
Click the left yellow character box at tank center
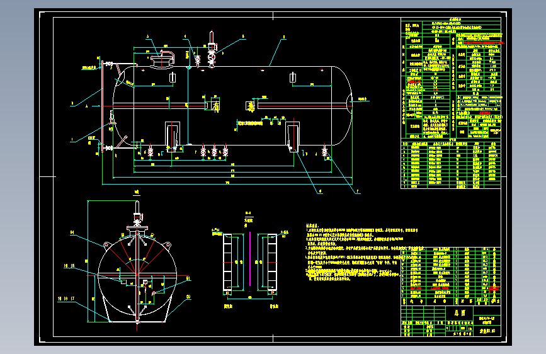tap(215, 106)
